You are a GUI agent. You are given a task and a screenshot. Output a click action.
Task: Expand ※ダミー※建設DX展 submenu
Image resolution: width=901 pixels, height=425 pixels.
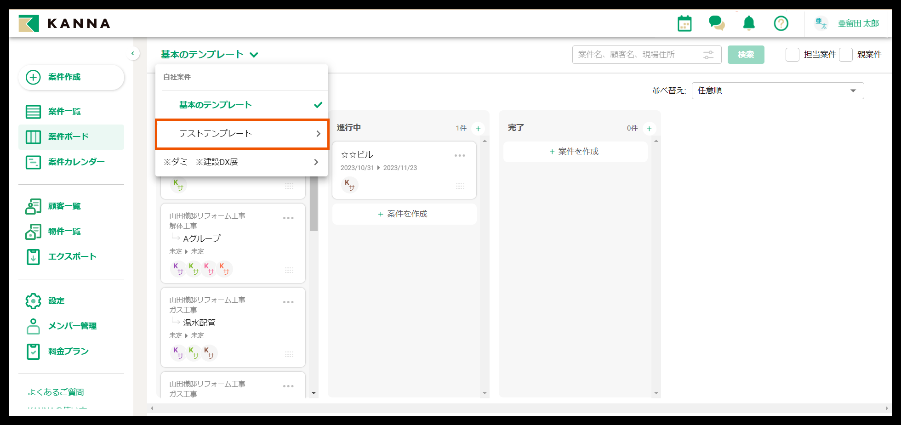[x=241, y=162]
